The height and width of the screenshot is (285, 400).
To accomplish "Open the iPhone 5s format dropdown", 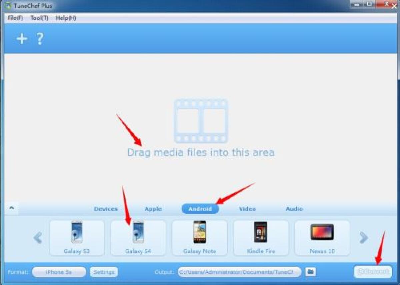I will click(x=59, y=272).
